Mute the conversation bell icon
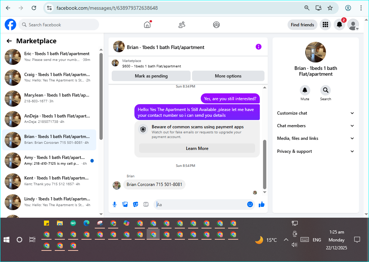 click(305, 90)
